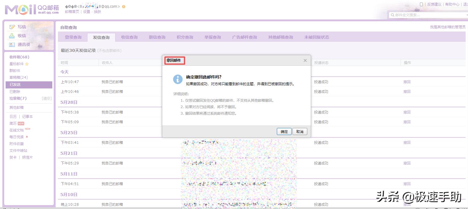Viewport: 468px width, 209px height.
Task: Open 群邮件 folder
Action: (x=15, y=71)
